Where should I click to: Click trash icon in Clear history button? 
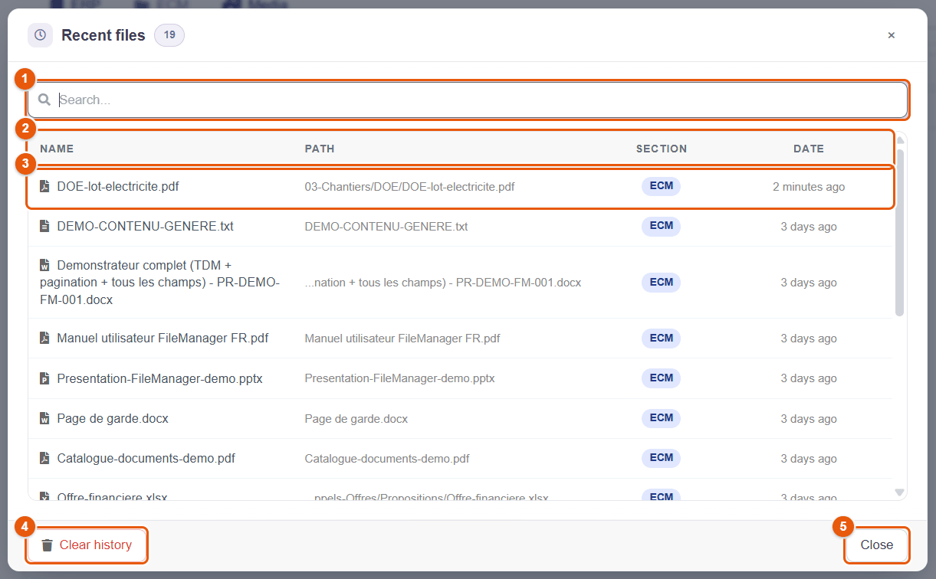coord(48,545)
